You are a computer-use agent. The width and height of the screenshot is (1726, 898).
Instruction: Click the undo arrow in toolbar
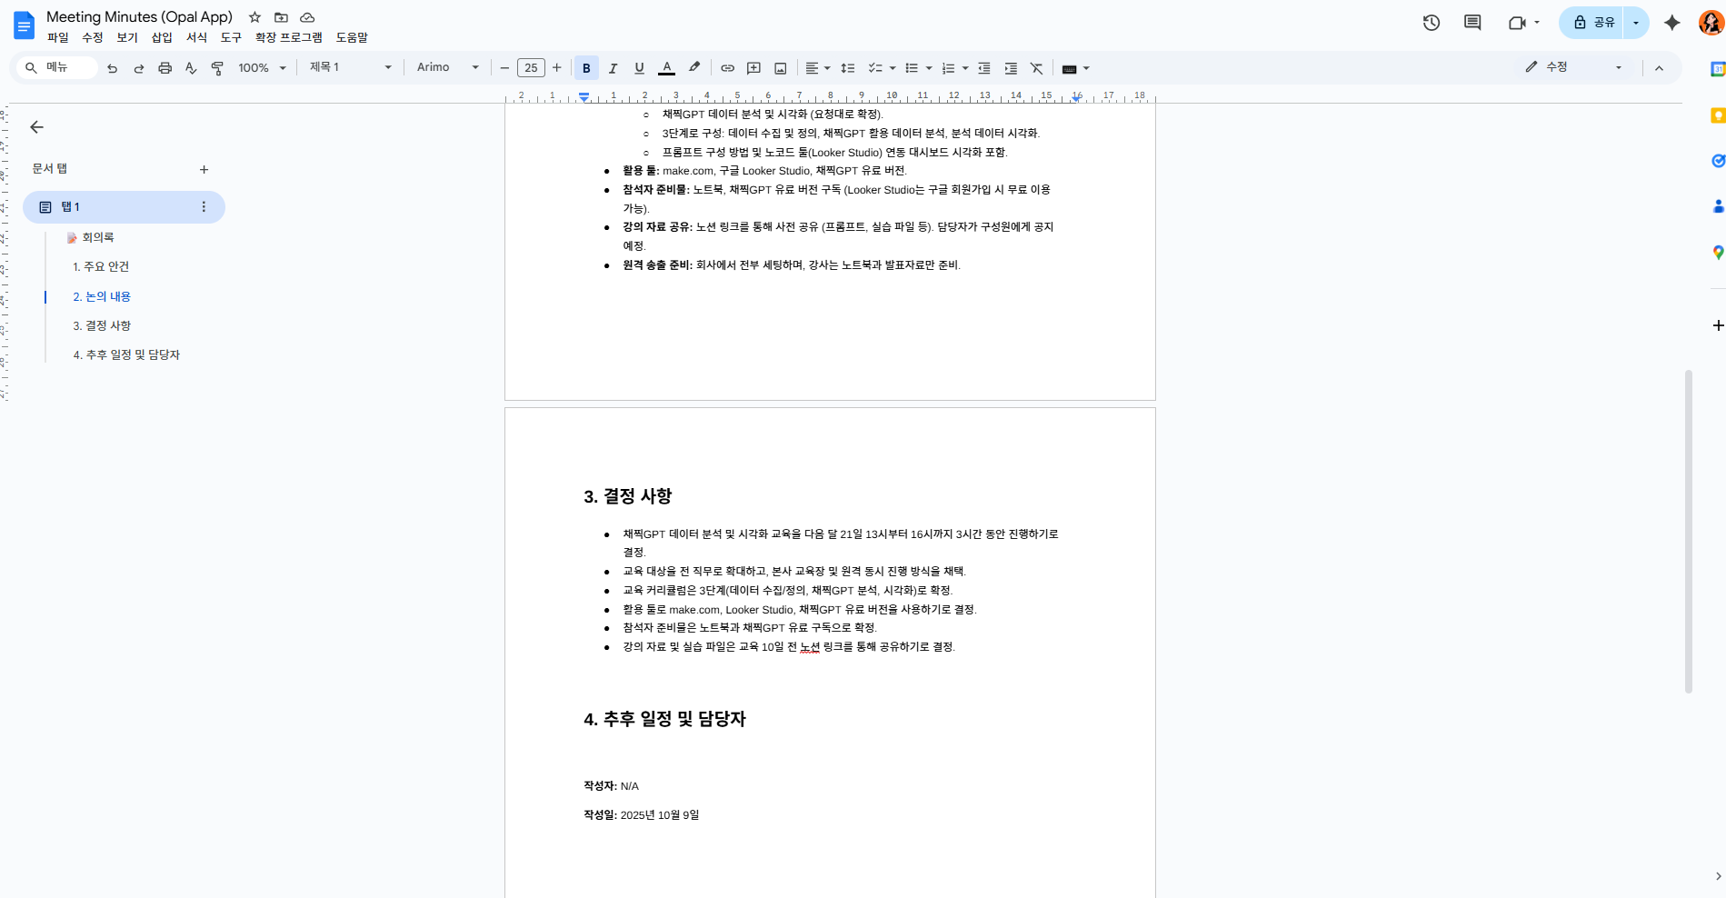[x=112, y=68]
